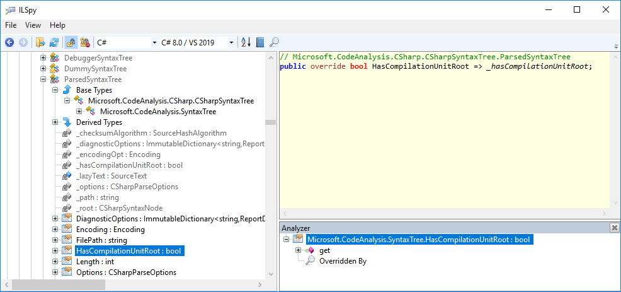
Task: Collapse the Microsoft.CodeAnalysis.CSharp.CSharpSyntaxTree base type
Action: click(67, 101)
